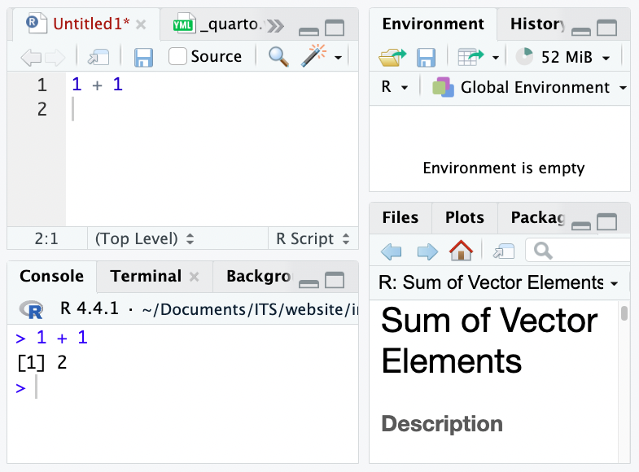Go to the help home page
This screenshot has width=639, height=472.
coord(461,251)
